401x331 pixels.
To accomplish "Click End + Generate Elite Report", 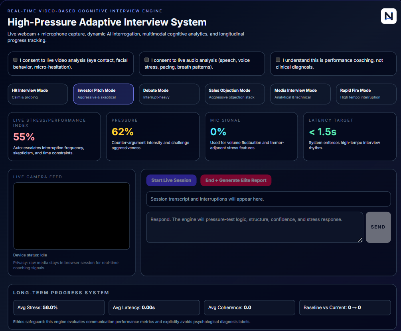I will [236, 180].
